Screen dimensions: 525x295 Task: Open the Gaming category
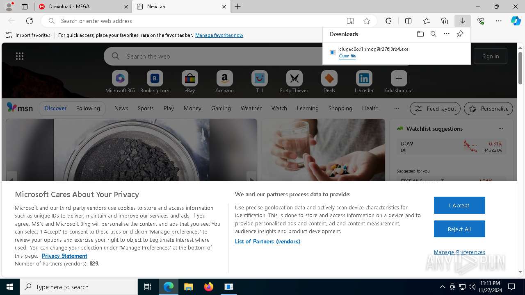point(221,108)
